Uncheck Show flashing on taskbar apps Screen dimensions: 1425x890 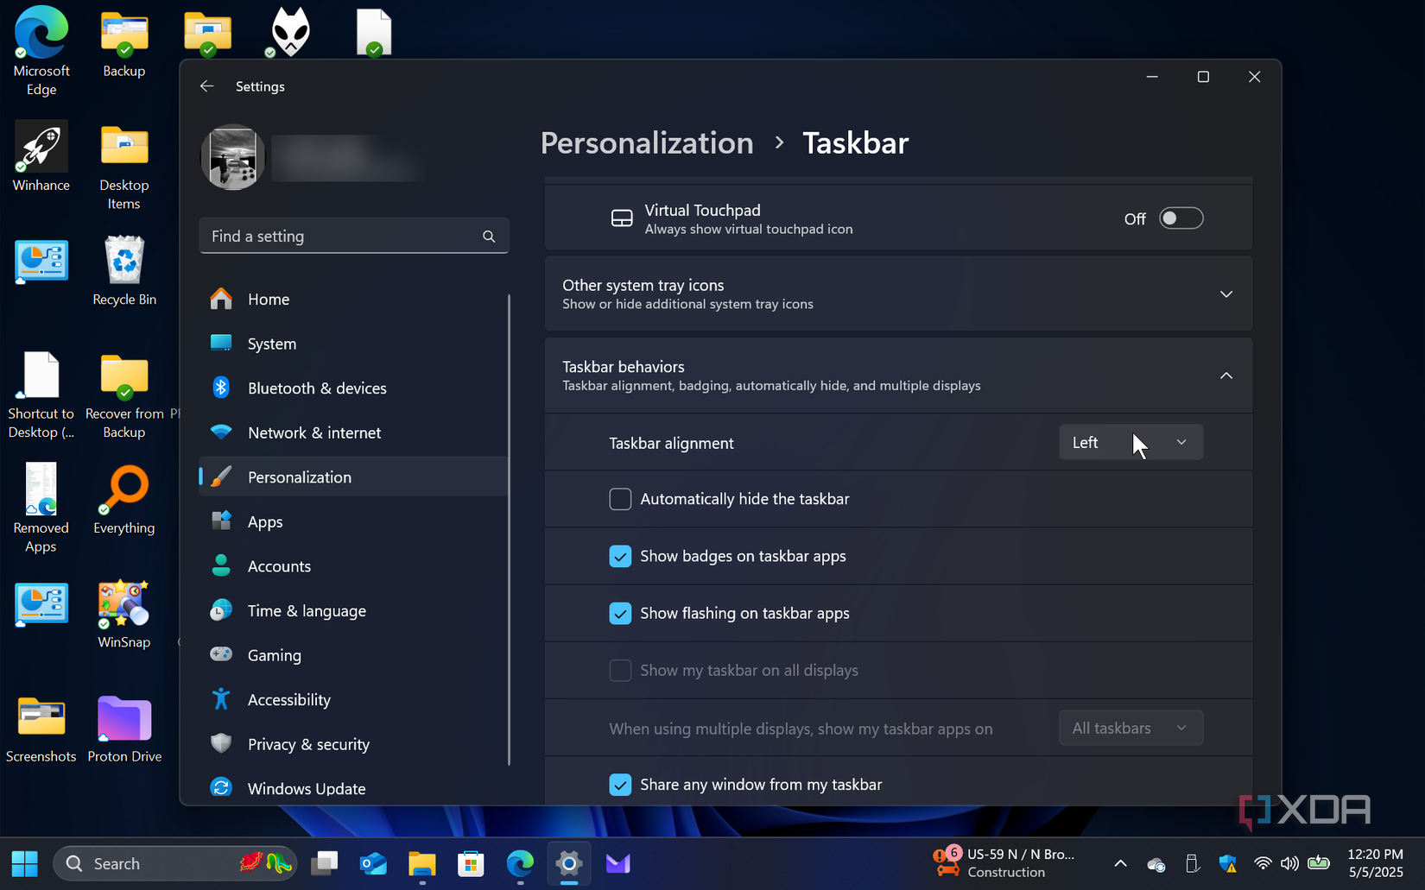click(620, 613)
